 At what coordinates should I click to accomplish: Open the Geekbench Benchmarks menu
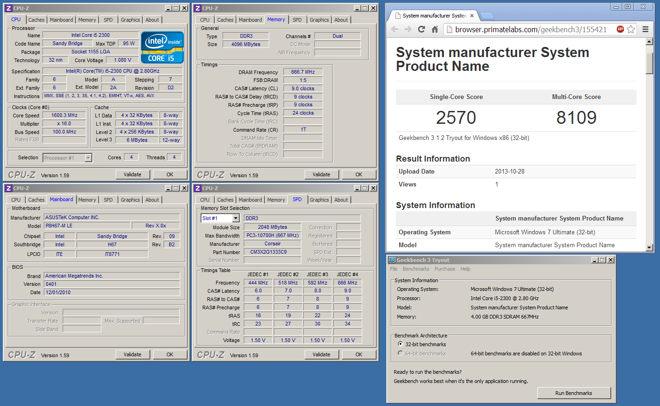click(x=416, y=269)
